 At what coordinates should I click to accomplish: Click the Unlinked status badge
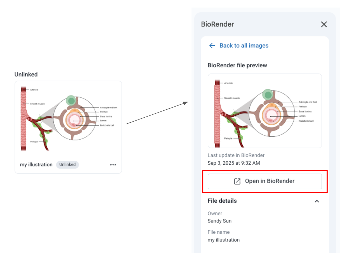tap(67, 165)
